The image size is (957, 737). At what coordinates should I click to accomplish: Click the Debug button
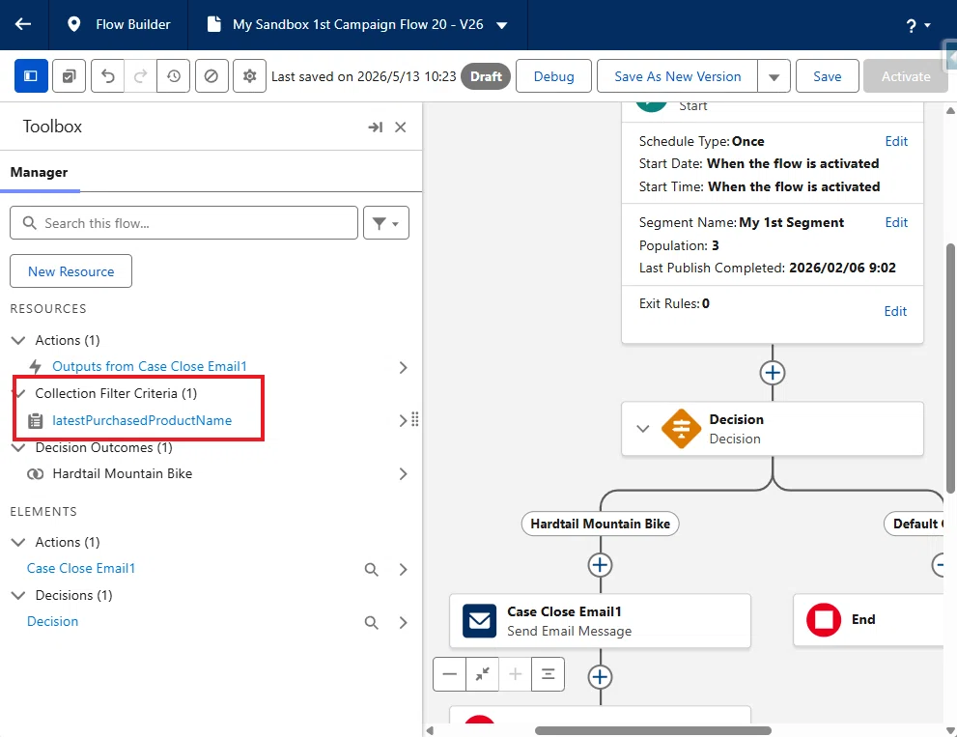coord(553,75)
